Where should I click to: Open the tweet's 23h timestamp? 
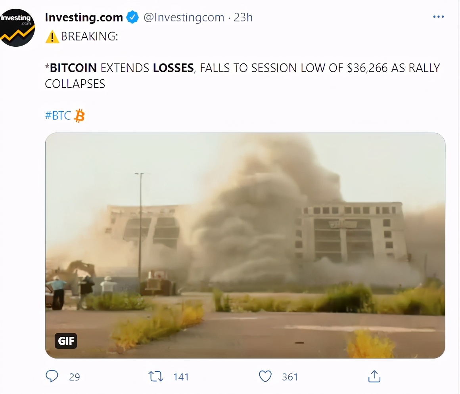(x=243, y=18)
